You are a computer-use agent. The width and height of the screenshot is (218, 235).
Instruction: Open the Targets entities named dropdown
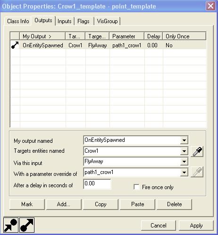pyautogui.click(x=184, y=151)
